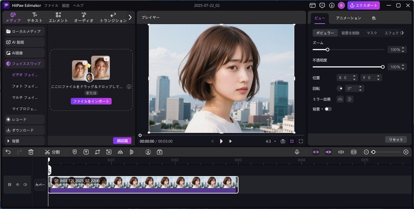Screen dimensions: 414x209
Task: Toggle track visibility with the eye icon
Action: click(x=18, y=185)
